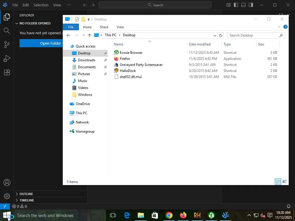
Task: Select Graveyard Party Screensaver shortcut
Action: pos(141,65)
